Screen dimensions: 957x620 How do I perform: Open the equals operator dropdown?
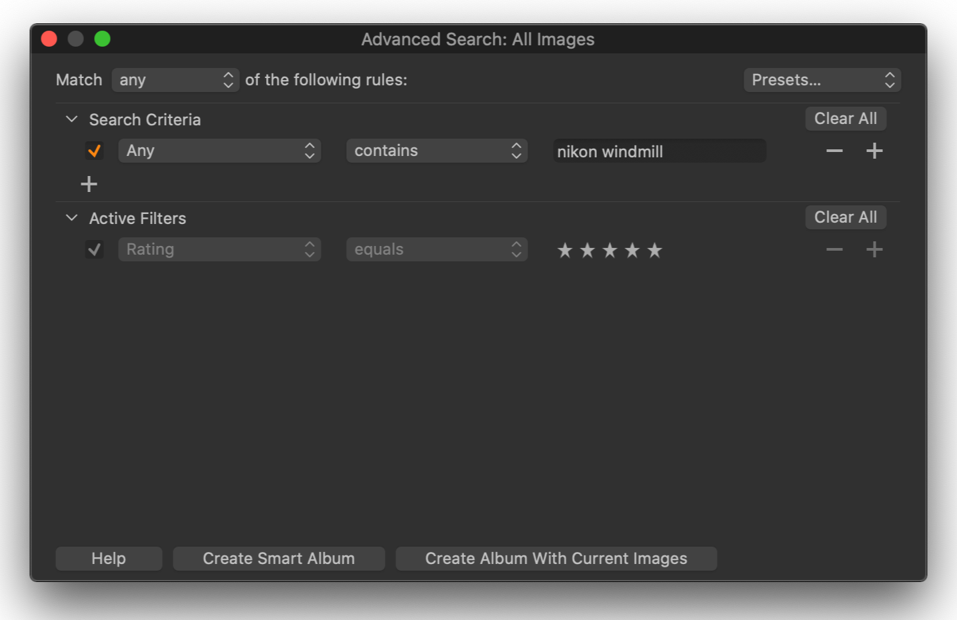pos(437,249)
